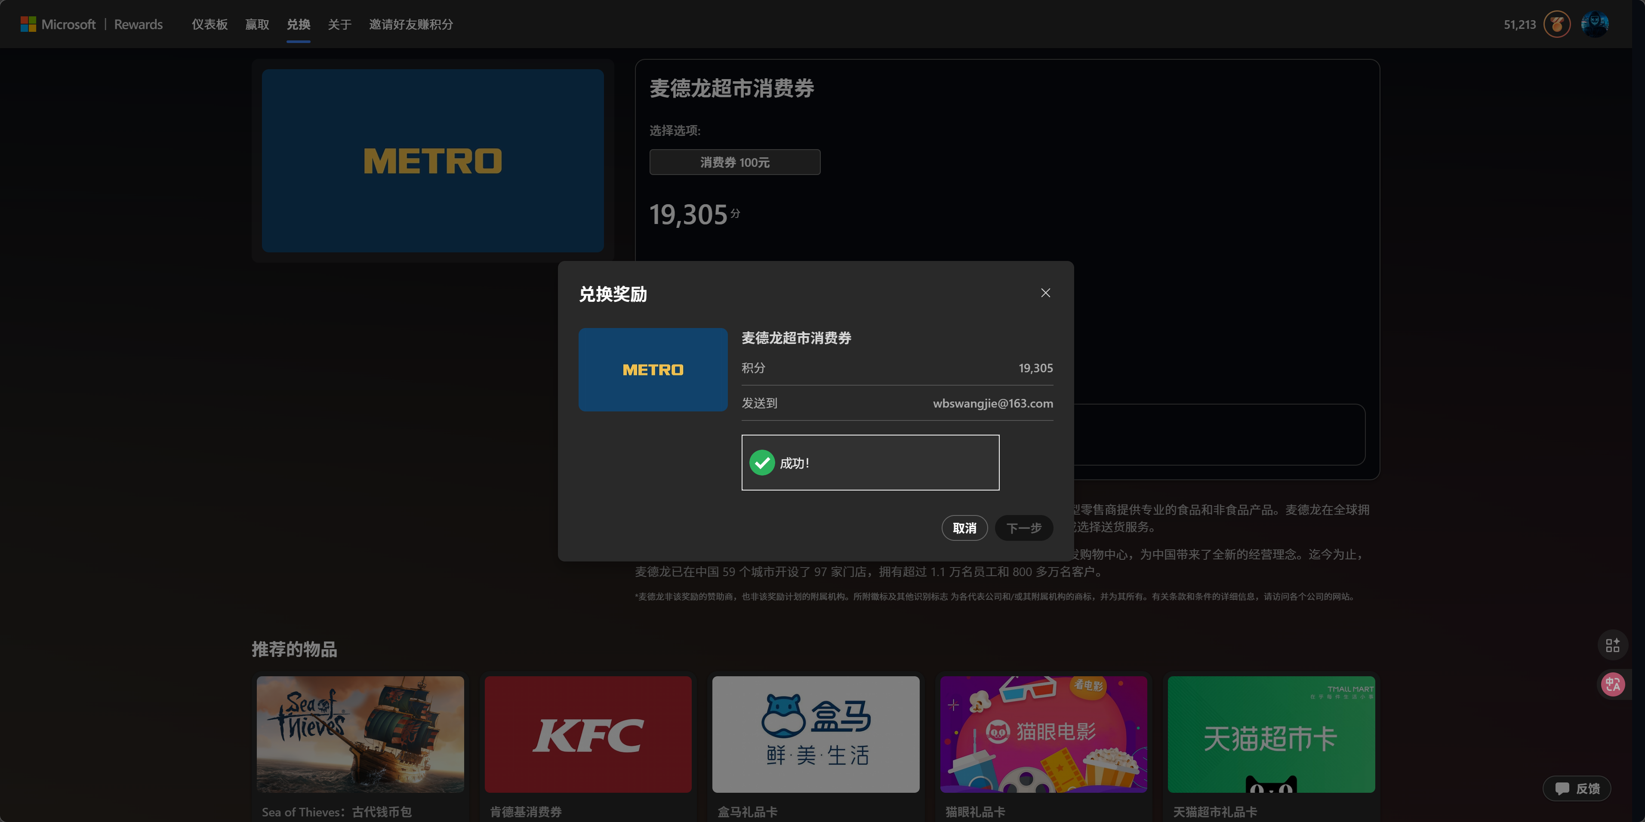The height and width of the screenshot is (822, 1645).
Task: Go to the 仪表板 tab
Action: pos(209,24)
